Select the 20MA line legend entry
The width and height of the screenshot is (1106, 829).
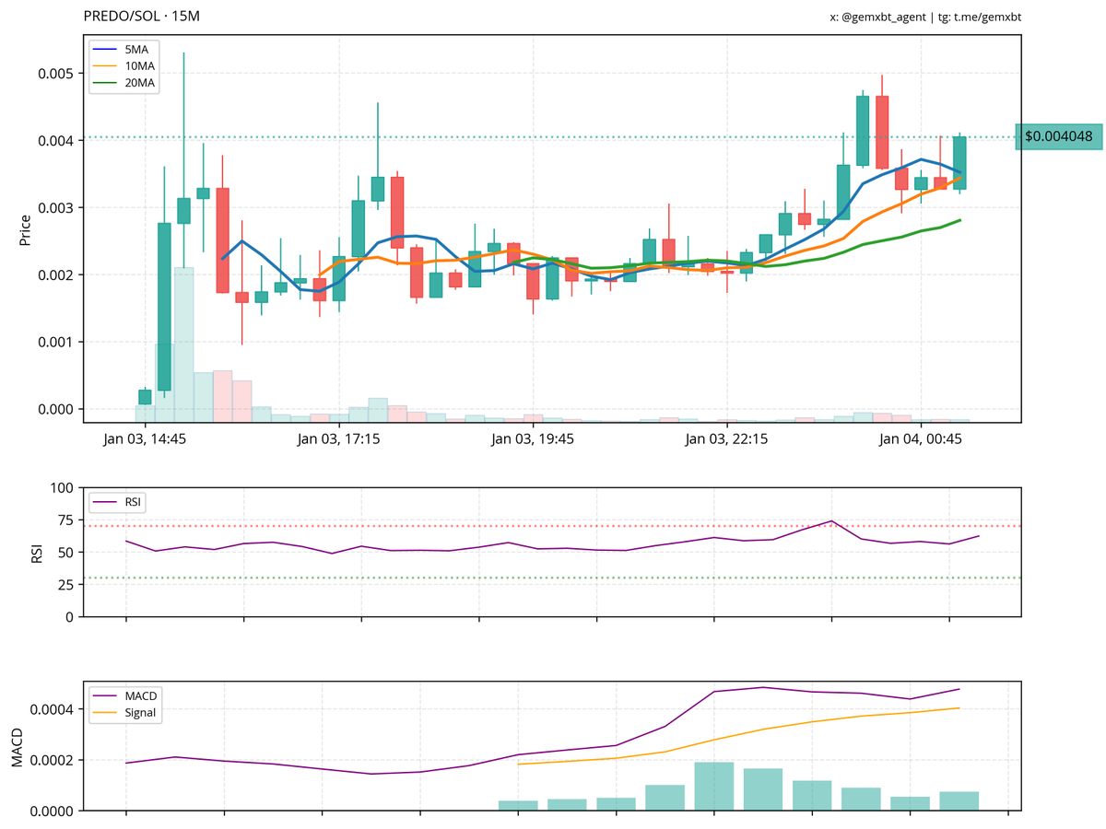pyautogui.click(x=132, y=81)
